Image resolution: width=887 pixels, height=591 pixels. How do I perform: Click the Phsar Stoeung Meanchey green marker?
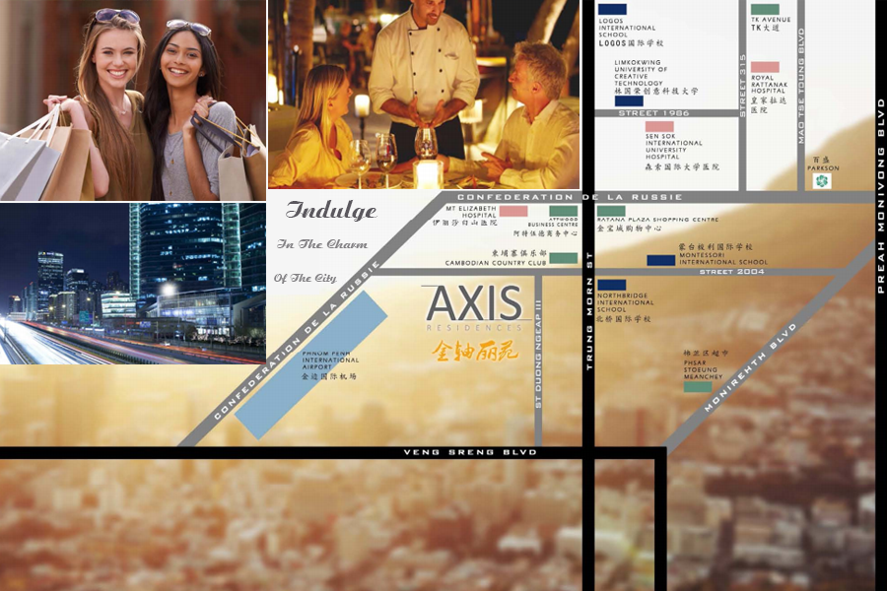point(696,387)
